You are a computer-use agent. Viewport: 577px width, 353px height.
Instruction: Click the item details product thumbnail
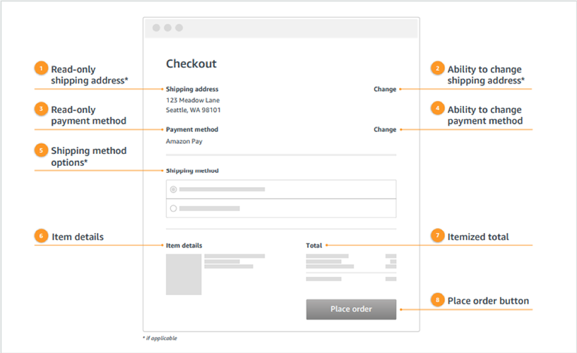tap(184, 274)
